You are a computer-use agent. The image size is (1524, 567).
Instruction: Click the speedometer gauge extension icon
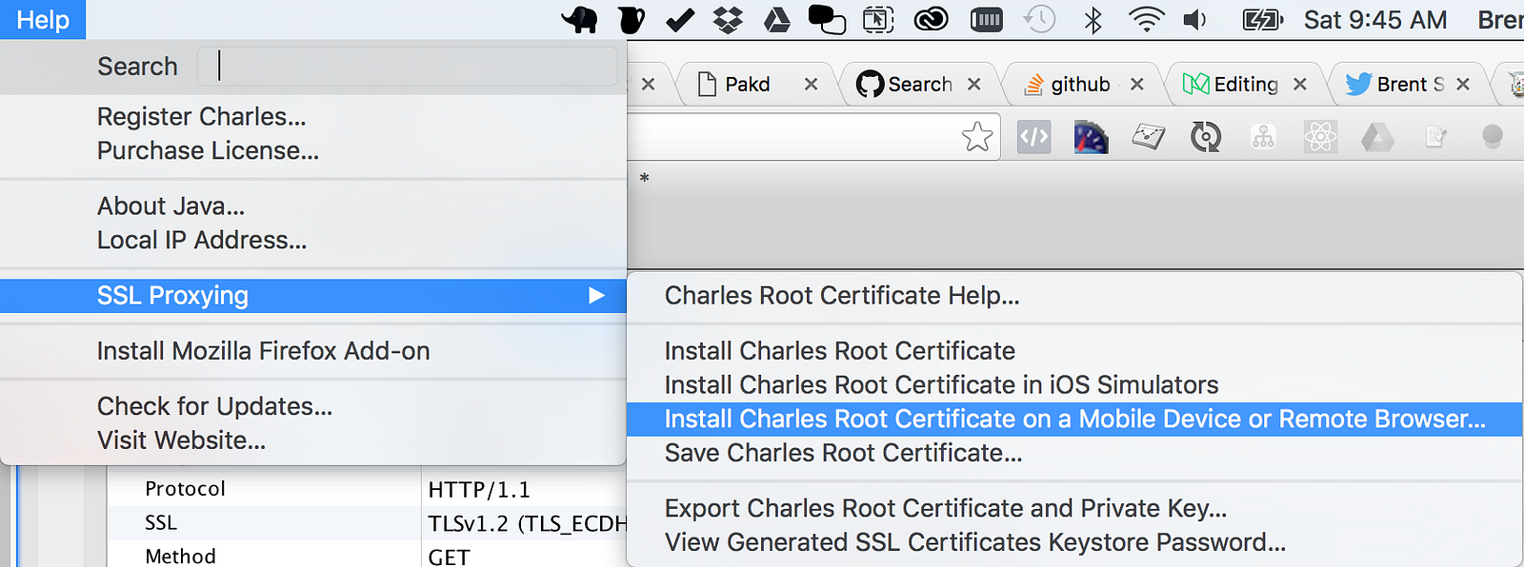(x=1092, y=137)
